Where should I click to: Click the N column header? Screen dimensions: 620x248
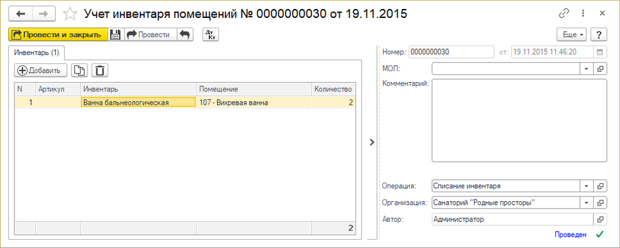25,89
